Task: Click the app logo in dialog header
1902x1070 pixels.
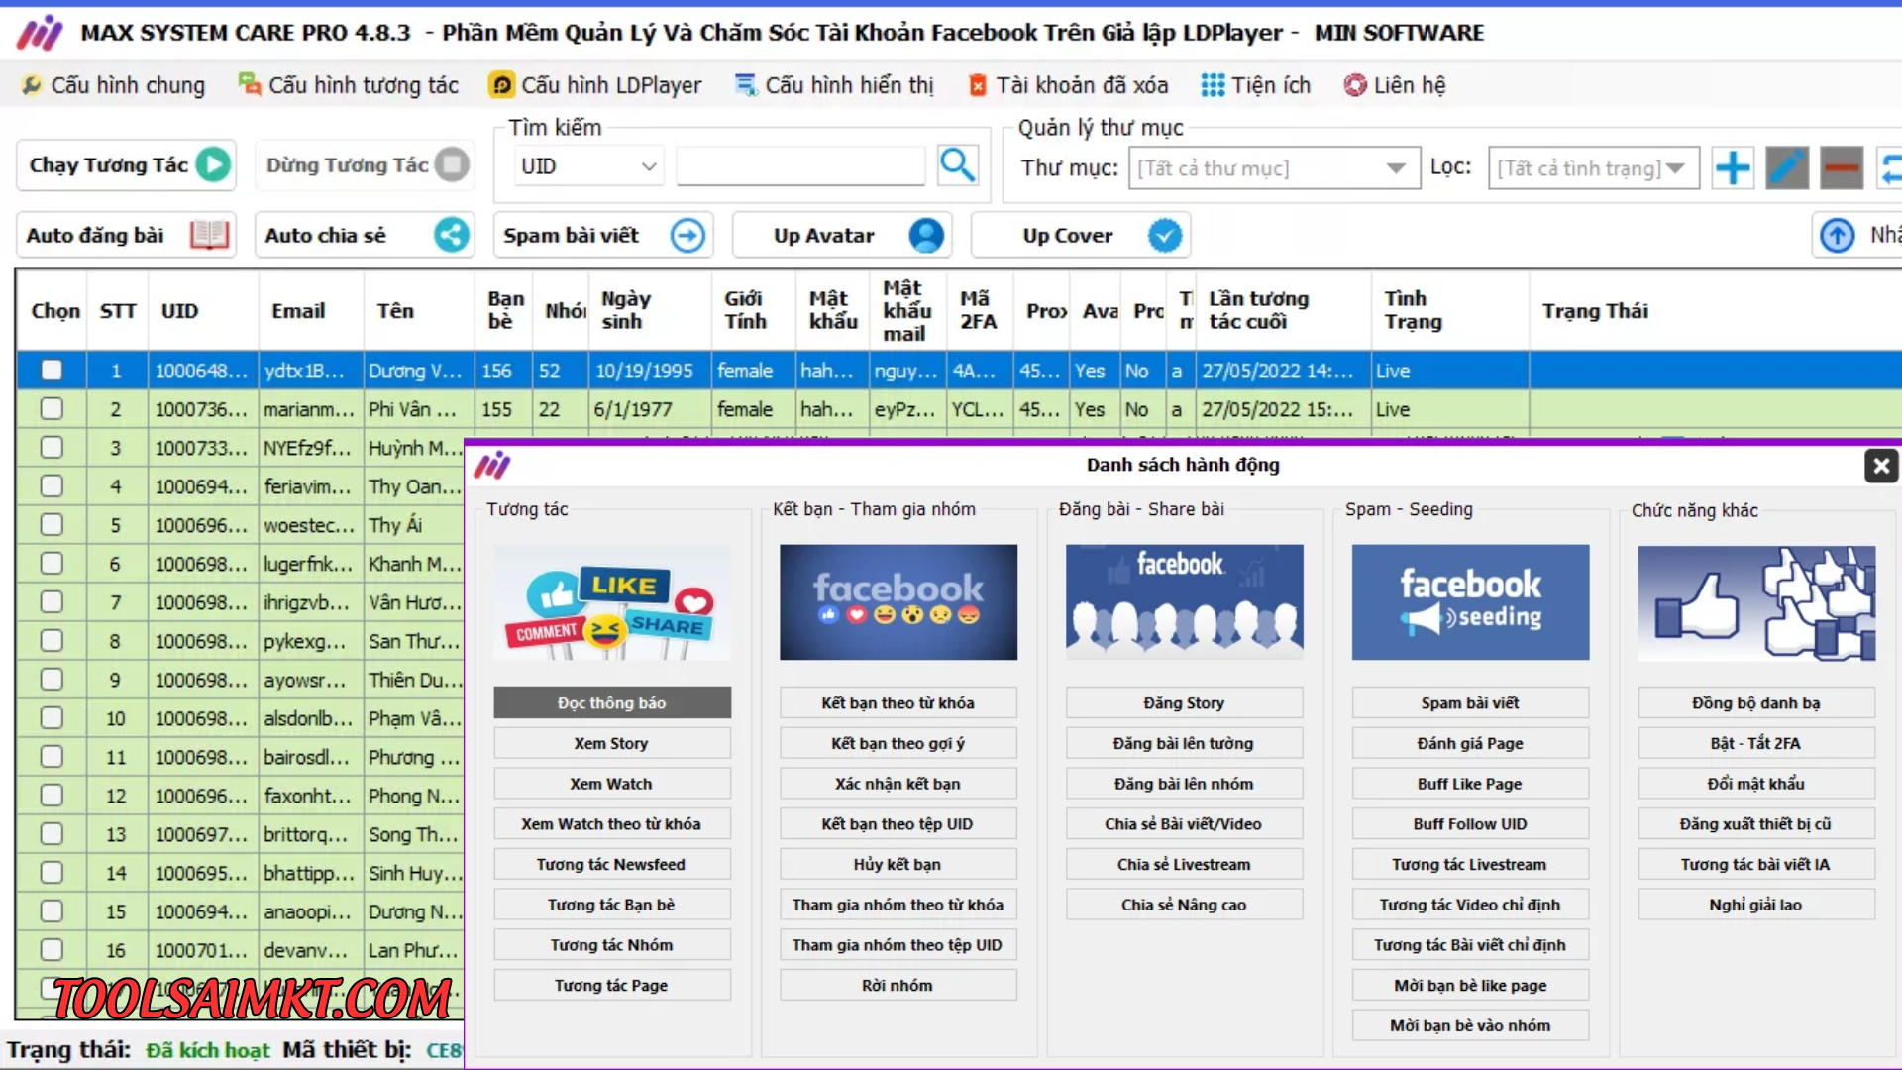Action: [x=492, y=465]
